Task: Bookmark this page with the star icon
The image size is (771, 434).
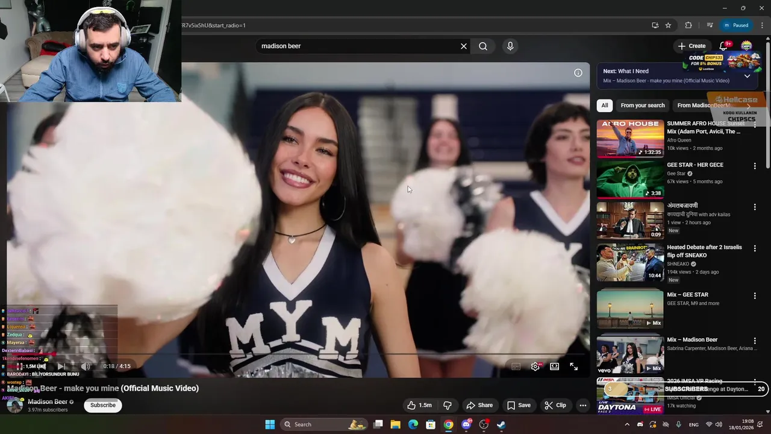Action: [x=668, y=25]
